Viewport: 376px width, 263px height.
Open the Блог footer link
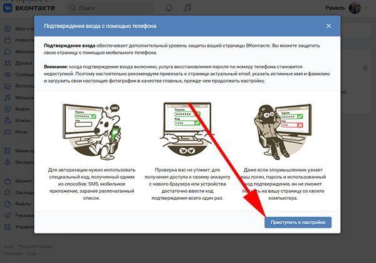coord(9,246)
